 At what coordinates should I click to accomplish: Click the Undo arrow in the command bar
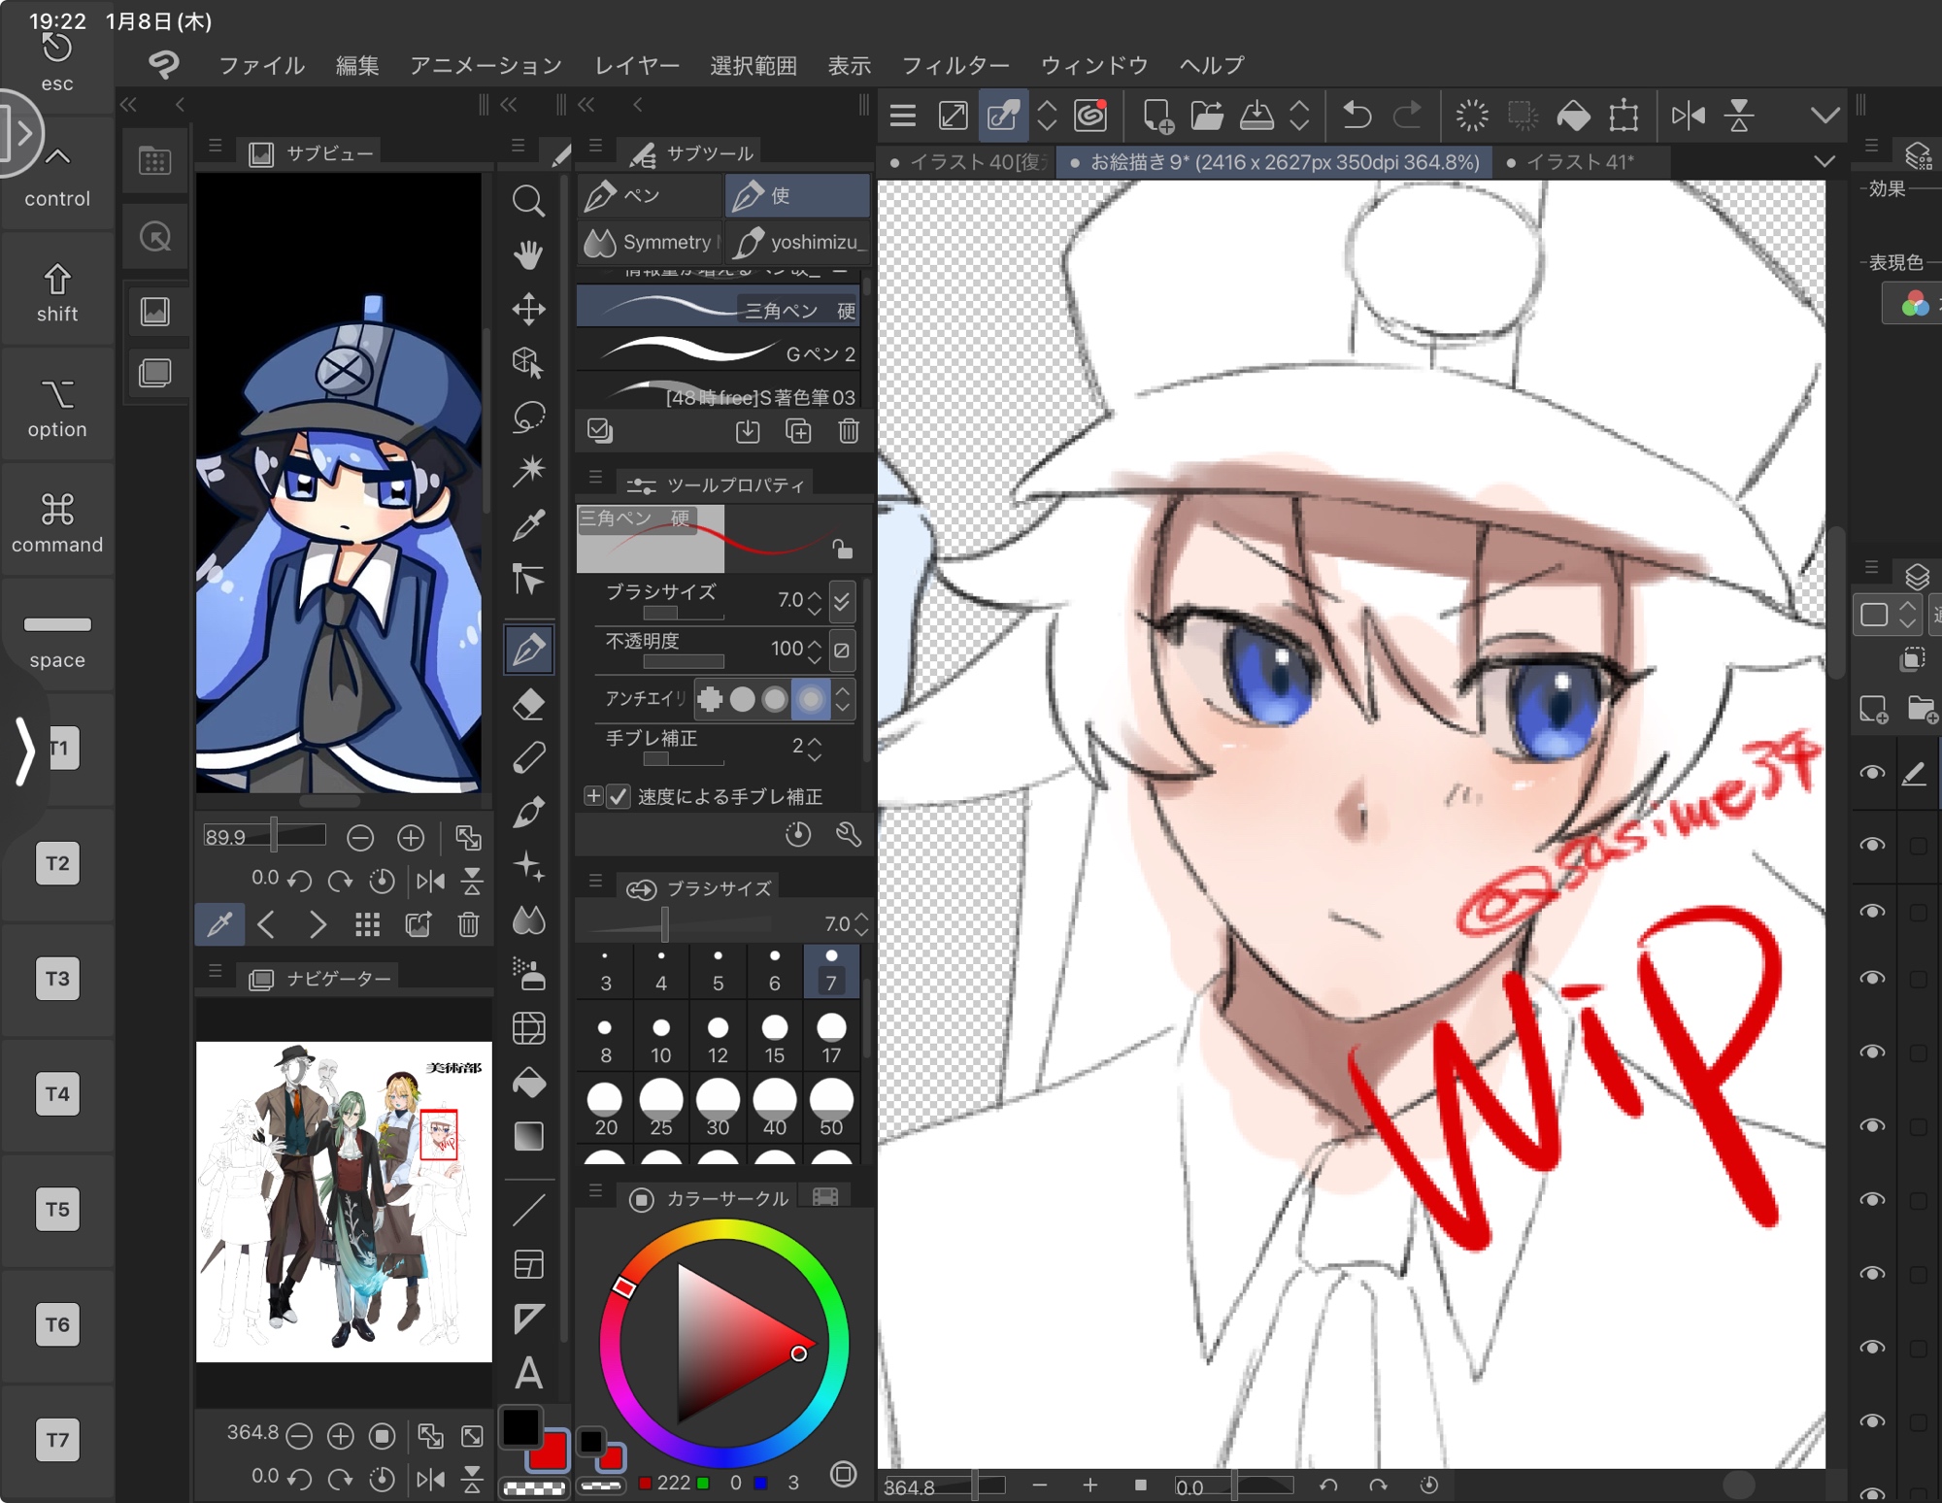click(1356, 117)
